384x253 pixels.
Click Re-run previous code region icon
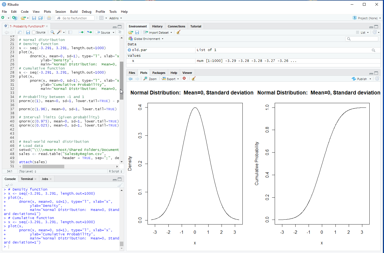pos(89,32)
